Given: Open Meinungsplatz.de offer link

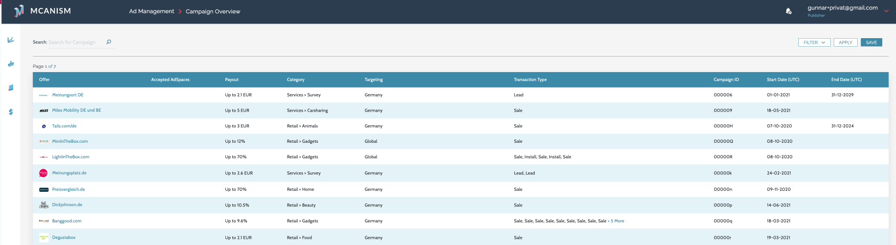Looking at the screenshot, I should point(69,173).
